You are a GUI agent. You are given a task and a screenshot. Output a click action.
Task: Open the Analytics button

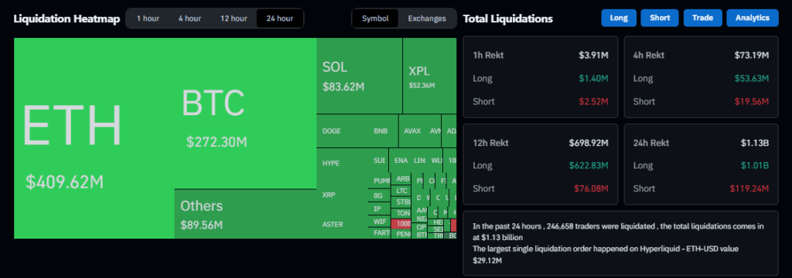pyautogui.click(x=752, y=19)
